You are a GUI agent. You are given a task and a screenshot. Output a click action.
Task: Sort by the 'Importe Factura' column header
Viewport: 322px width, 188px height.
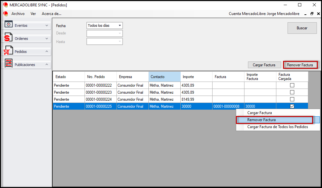[260, 77]
